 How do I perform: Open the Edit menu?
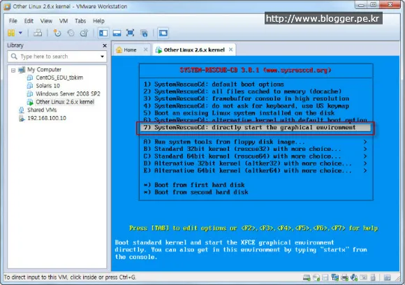[x=29, y=21]
